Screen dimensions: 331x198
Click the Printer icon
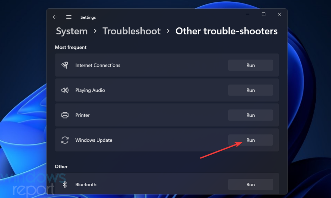[x=65, y=115]
